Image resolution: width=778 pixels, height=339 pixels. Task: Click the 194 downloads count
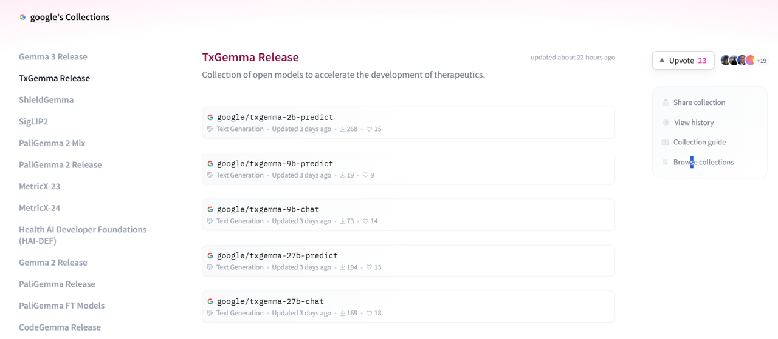352,267
